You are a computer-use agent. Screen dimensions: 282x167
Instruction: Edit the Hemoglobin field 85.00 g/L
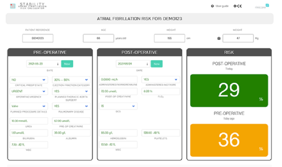[x=118, y=133]
